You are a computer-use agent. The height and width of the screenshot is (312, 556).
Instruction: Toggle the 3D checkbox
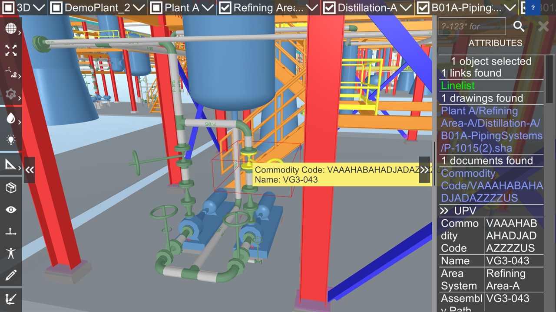[8, 8]
